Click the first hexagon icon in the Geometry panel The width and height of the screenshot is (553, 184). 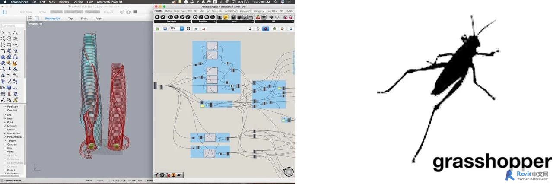click(157, 17)
